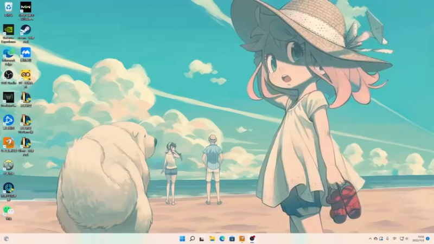Switch to the running black-ball taskbar app
Screen dimensions: 434x244
pos(252,239)
